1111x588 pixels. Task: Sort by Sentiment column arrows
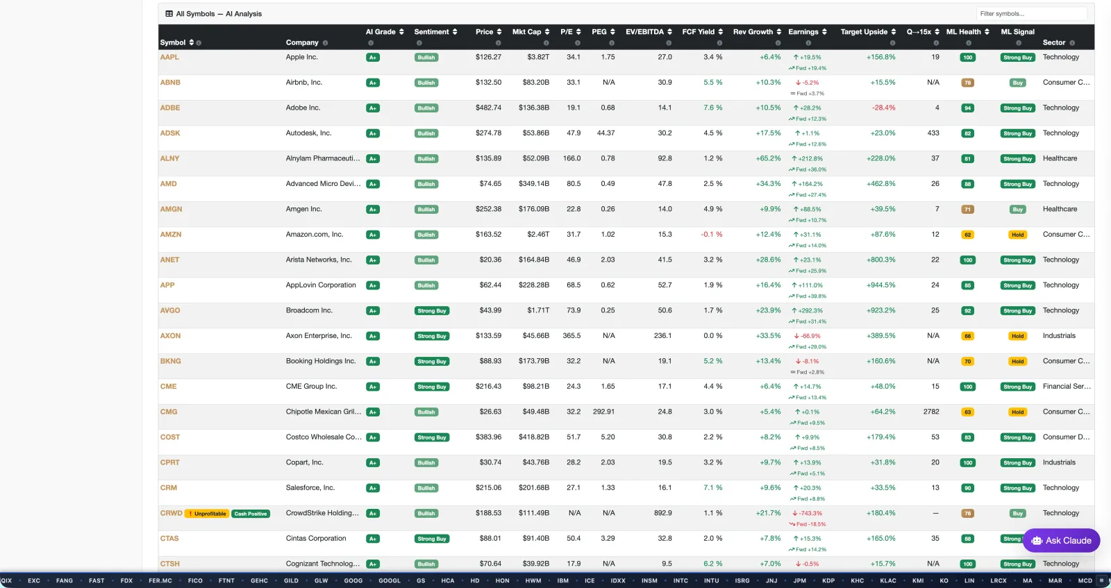click(x=455, y=32)
